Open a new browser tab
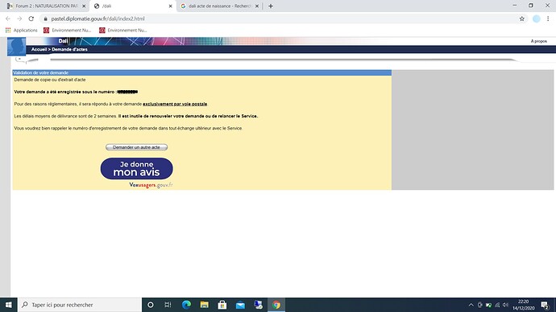The height and width of the screenshot is (312, 556). click(x=271, y=6)
